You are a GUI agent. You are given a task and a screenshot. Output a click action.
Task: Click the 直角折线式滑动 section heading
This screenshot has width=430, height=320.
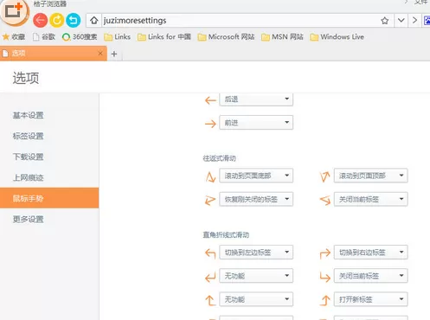tap(226, 234)
